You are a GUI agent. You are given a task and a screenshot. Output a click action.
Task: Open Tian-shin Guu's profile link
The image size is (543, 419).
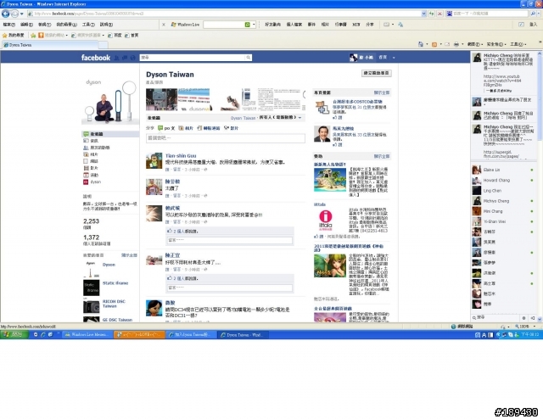click(x=181, y=156)
